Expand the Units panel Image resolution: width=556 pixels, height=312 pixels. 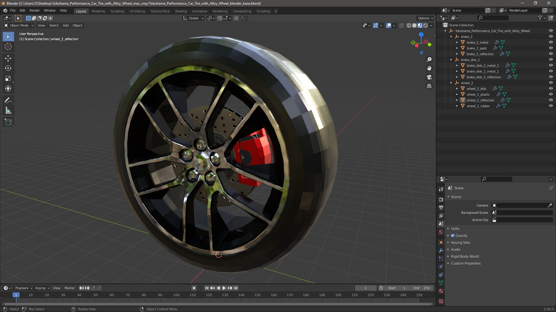pos(455,229)
